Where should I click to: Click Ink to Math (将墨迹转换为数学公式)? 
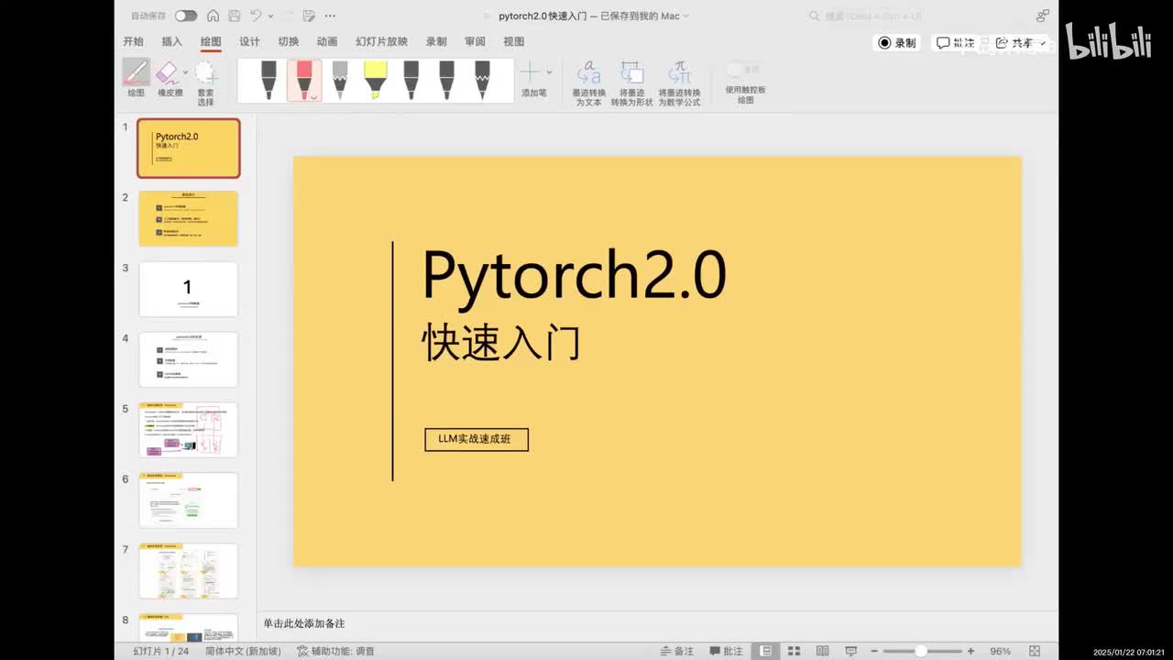[679, 83]
